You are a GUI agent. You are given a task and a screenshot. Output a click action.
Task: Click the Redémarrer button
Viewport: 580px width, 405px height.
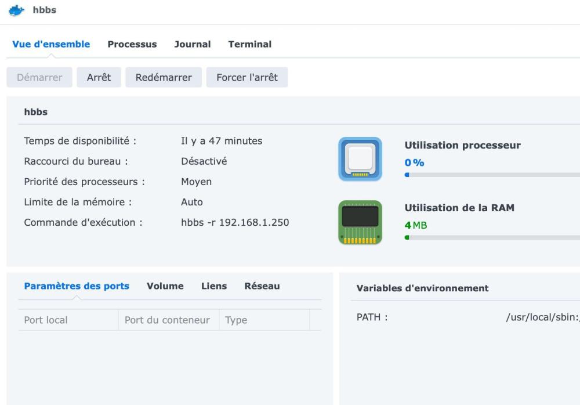pos(164,77)
